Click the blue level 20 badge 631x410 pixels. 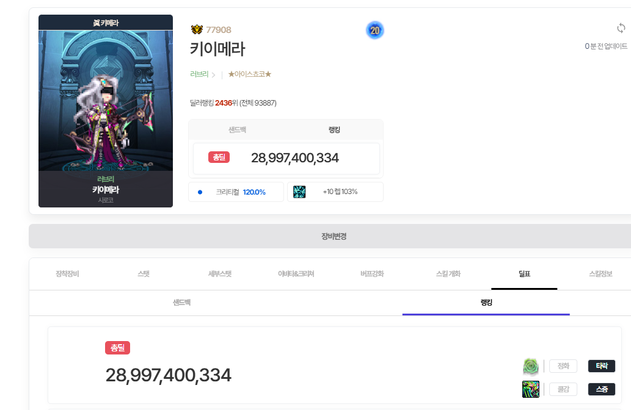375,30
